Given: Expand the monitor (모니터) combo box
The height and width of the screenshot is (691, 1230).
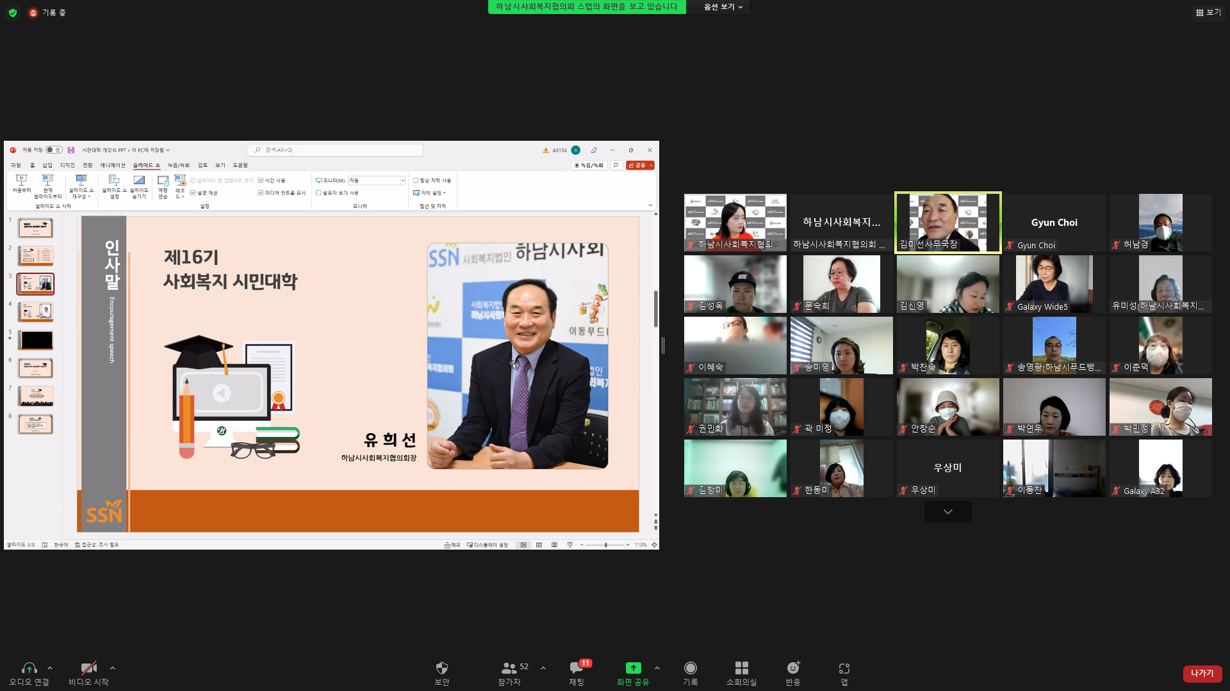Looking at the screenshot, I should (x=402, y=180).
